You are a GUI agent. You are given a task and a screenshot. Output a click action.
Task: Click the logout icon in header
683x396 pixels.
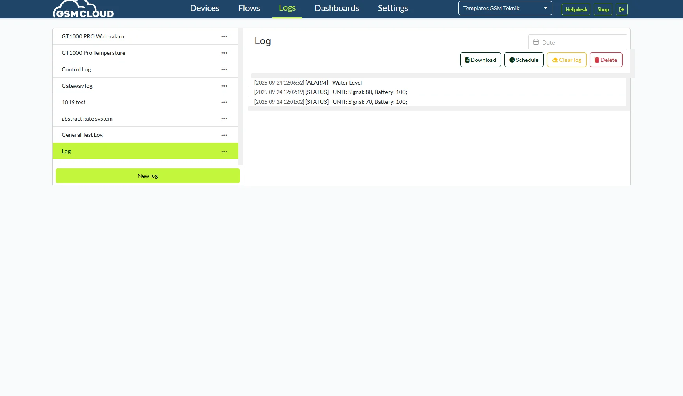coord(621,9)
